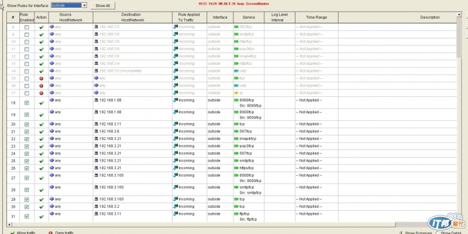The height and width of the screenshot is (234, 468).
Task: Click the vertical scrollbar thumb
Action: click(x=459, y=38)
